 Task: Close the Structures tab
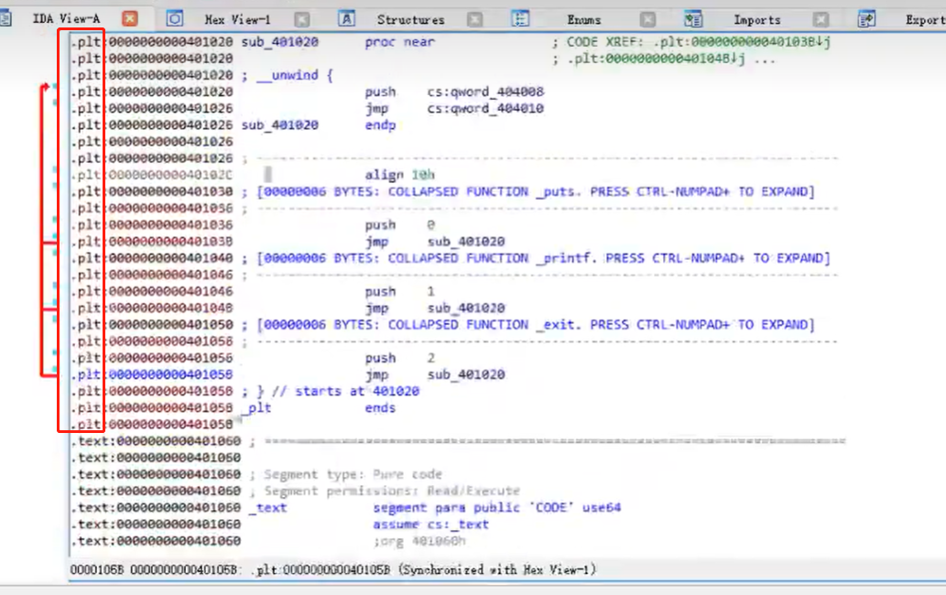(x=475, y=19)
